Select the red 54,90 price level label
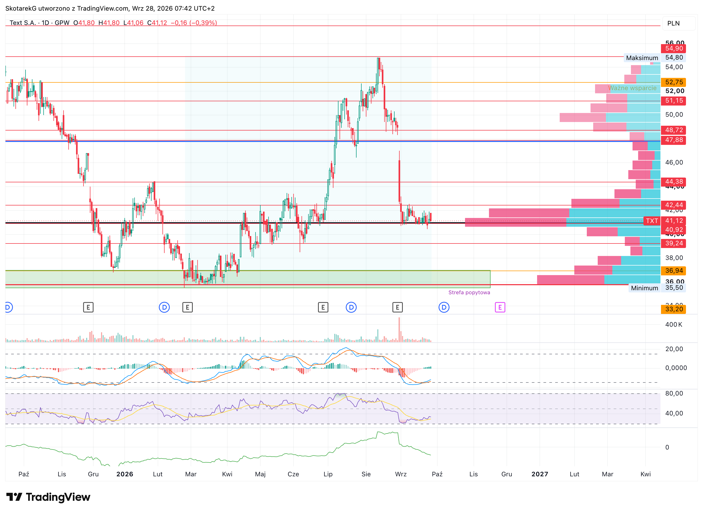The image size is (703, 513). 673,48
